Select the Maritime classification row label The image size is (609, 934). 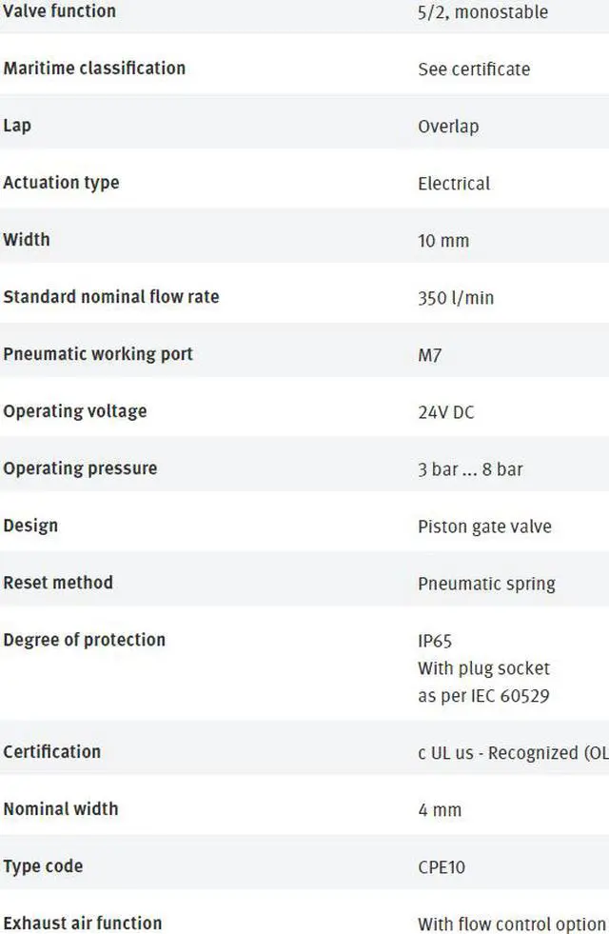click(x=94, y=68)
